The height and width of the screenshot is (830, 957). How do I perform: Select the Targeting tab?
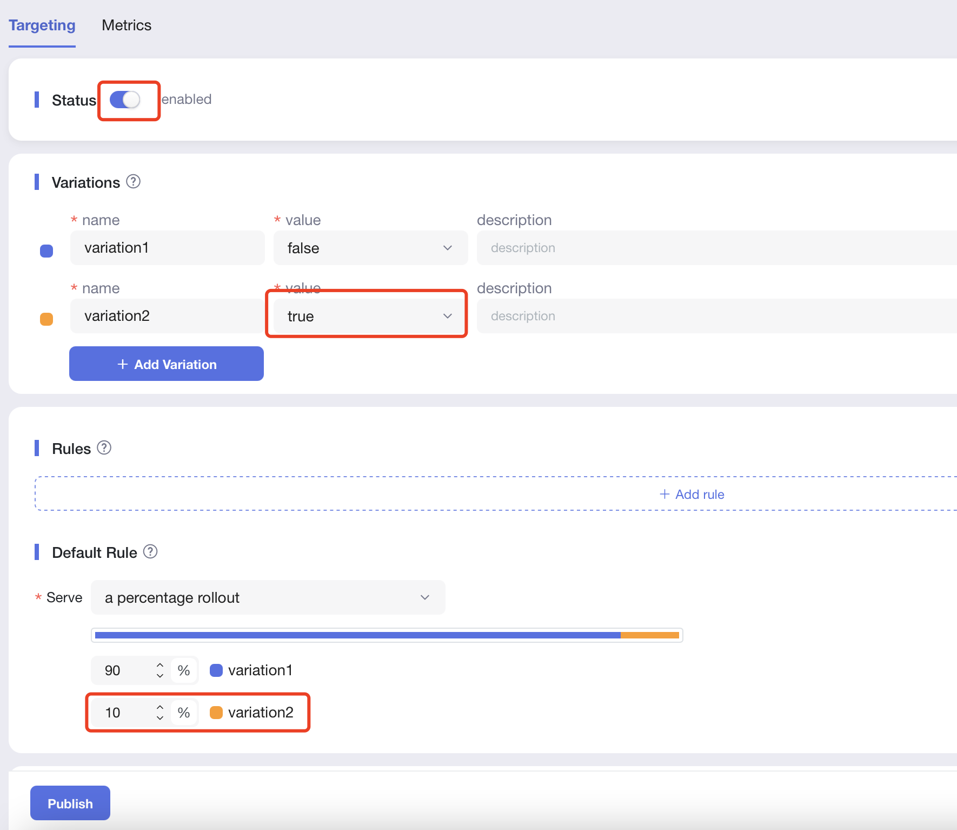click(42, 25)
